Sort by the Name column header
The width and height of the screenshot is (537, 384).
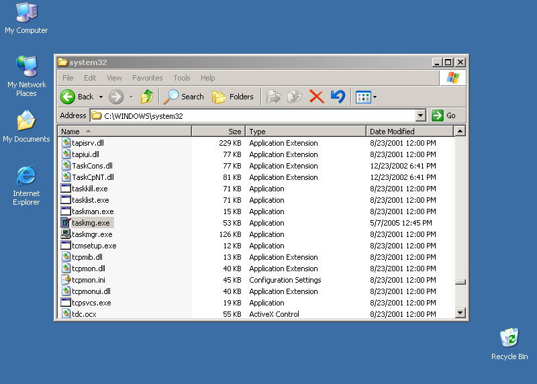coord(125,132)
